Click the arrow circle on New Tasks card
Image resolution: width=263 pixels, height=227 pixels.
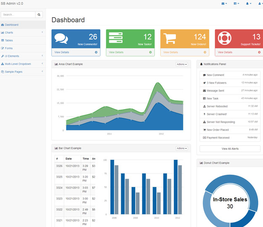150,52
